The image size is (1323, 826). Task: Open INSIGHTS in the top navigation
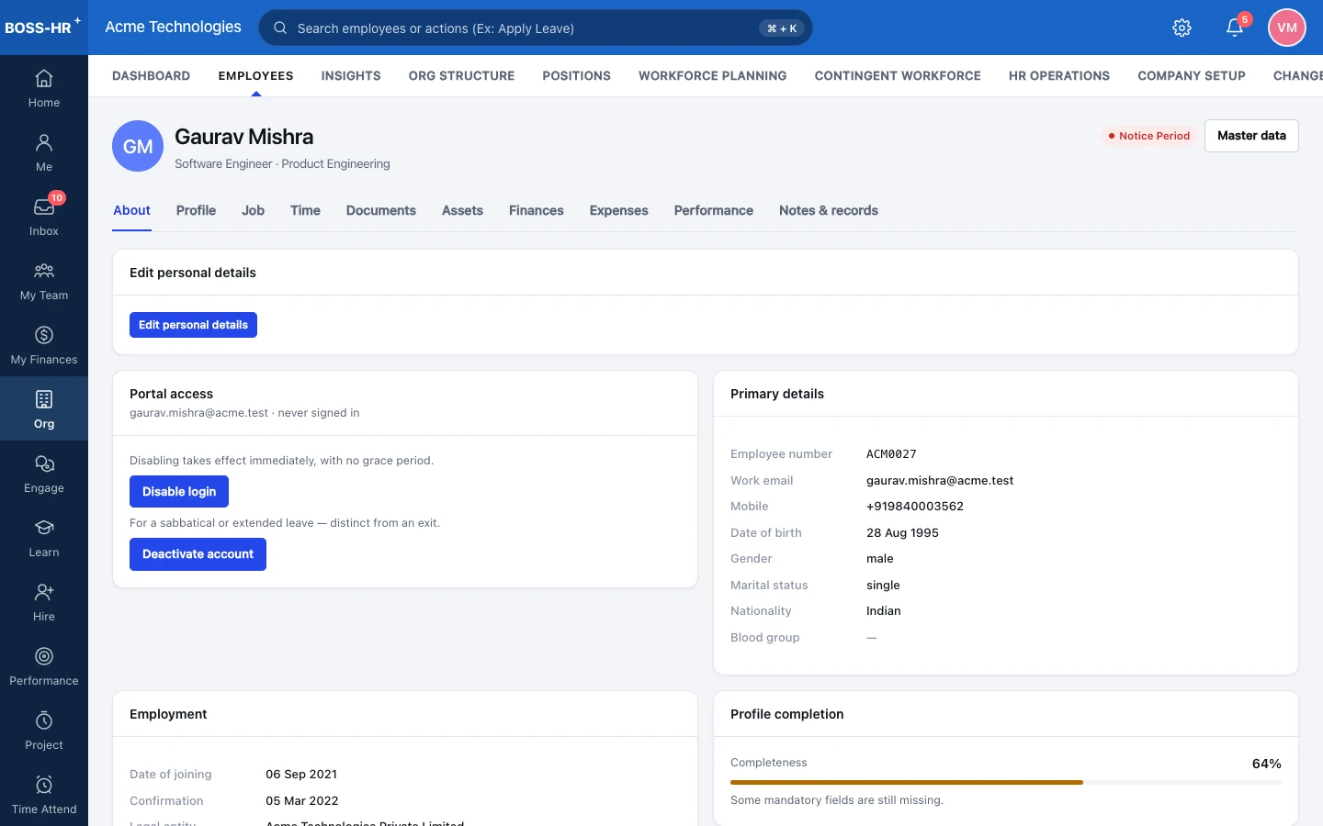point(351,76)
